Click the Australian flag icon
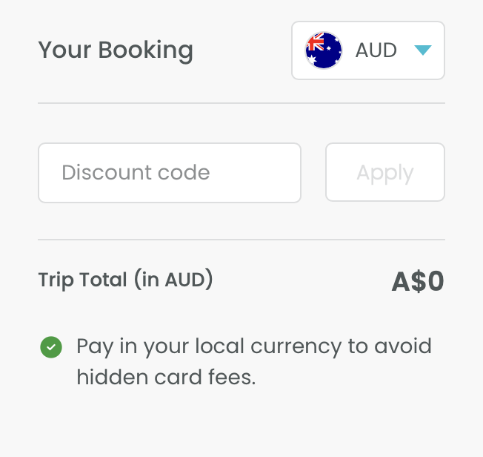Viewport: 483px width, 457px height. click(x=324, y=50)
